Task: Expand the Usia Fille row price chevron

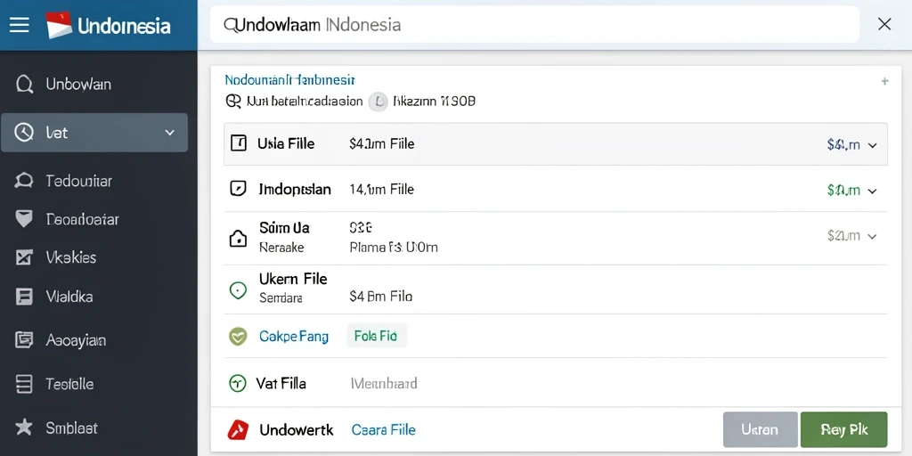Action: click(873, 145)
